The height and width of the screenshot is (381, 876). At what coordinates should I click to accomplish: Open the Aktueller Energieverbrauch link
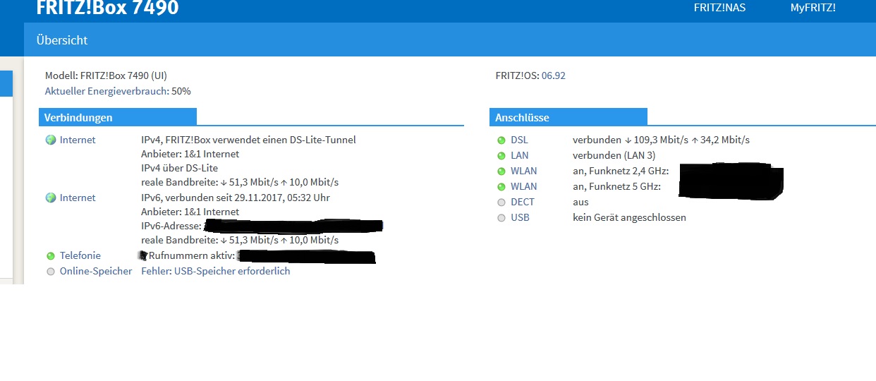[x=107, y=91]
